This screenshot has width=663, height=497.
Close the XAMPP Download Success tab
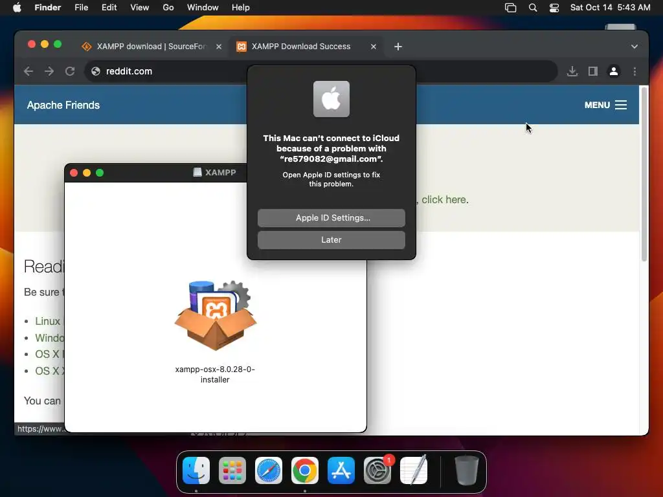click(x=374, y=47)
